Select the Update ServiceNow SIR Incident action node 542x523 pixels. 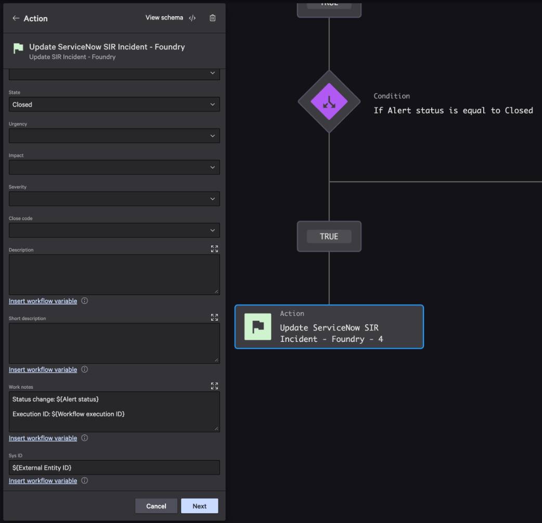(329, 327)
